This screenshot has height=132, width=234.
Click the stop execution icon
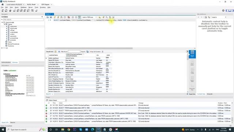[65, 17]
